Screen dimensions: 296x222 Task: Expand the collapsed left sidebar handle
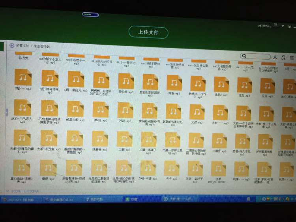pos(7,112)
